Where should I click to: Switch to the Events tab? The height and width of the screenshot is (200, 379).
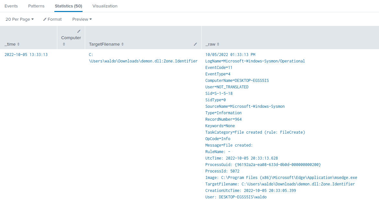pyautogui.click(x=11, y=6)
